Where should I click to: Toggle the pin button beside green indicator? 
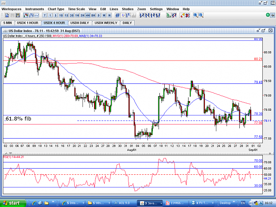pyautogui.click(x=272, y=15)
